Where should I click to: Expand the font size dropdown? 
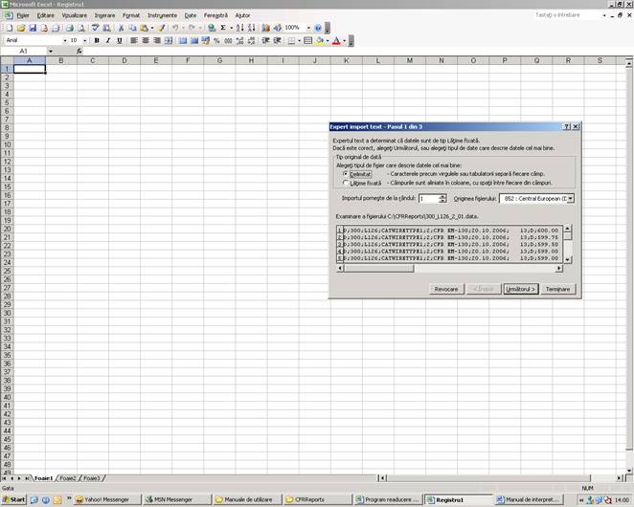pos(85,40)
